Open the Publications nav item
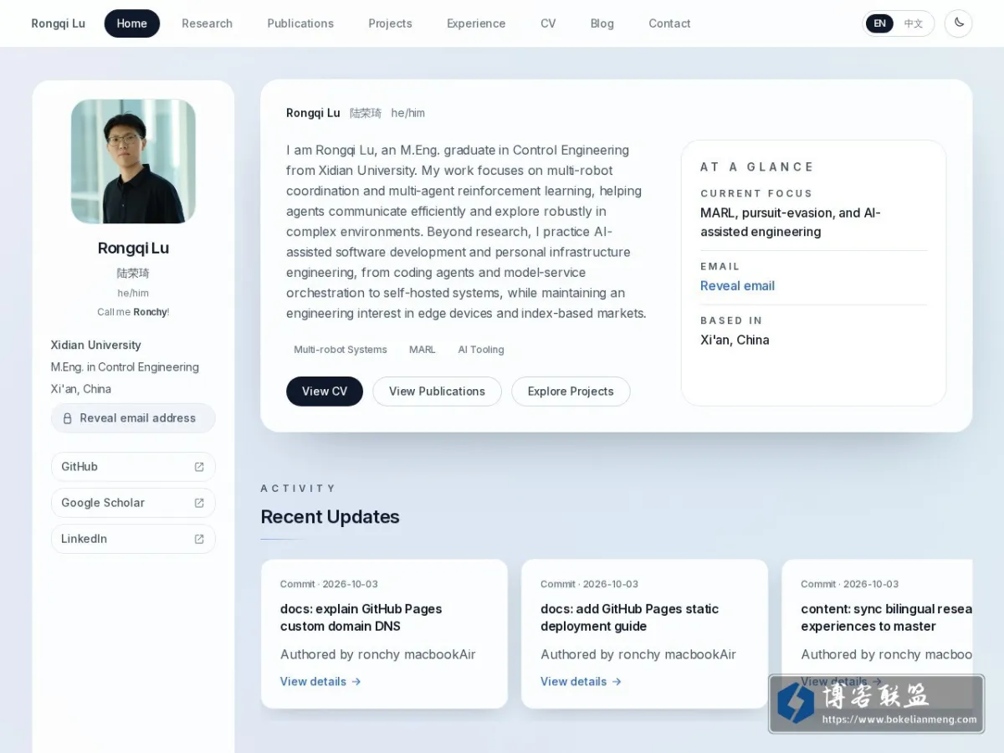The image size is (1004, 753). [x=300, y=23]
